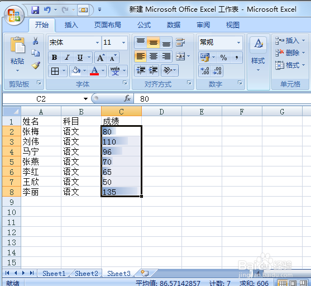Switch to the 插入 tab

pyautogui.click(x=71, y=25)
